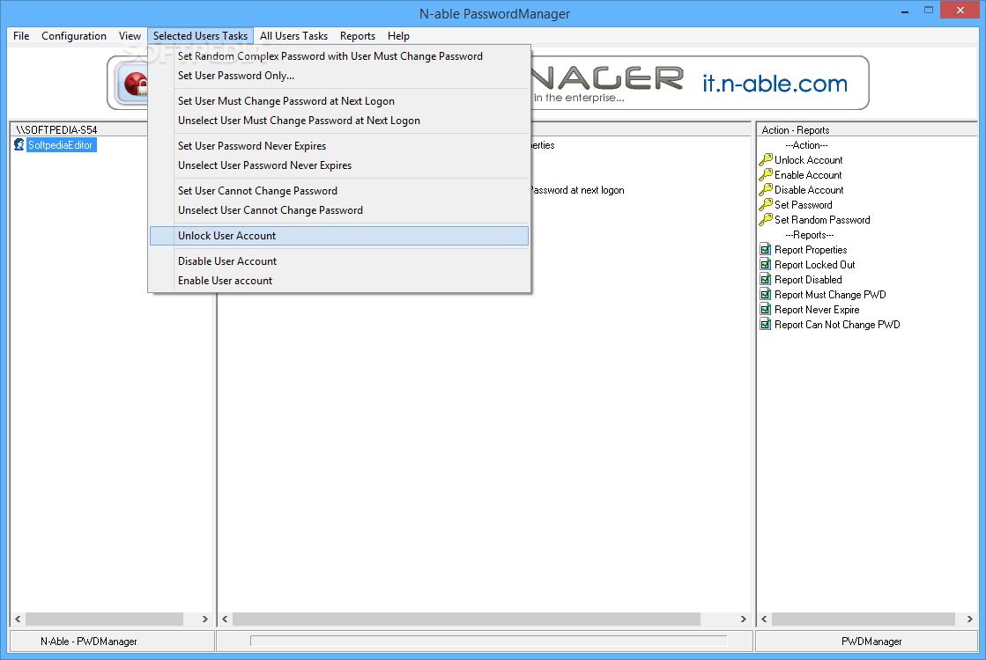This screenshot has width=986, height=660.
Task: Open the File menu
Action: (x=21, y=36)
